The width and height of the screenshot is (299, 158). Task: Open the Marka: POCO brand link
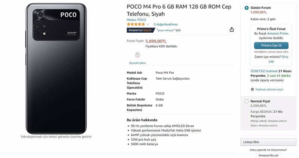click(136, 20)
